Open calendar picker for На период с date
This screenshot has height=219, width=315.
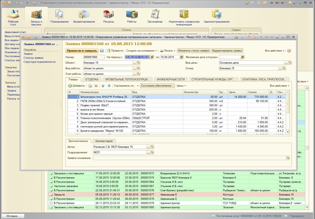[x=152, y=57]
